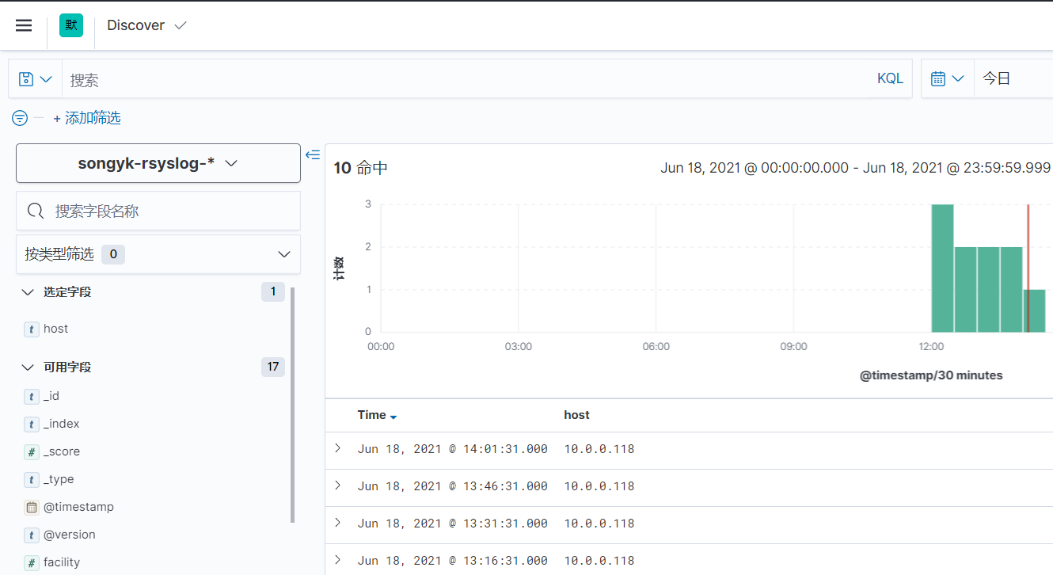1053x575 pixels.
Task: Expand the 按类型筛选 filter dropdown
Action: (158, 254)
